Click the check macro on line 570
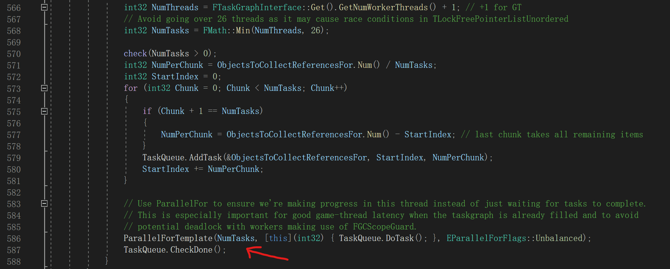Image resolution: width=670 pixels, height=269 pixels. pyautogui.click(x=135, y=54)
